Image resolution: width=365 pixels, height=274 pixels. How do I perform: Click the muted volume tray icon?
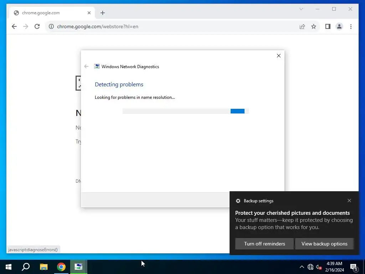[x=319, y=267]
